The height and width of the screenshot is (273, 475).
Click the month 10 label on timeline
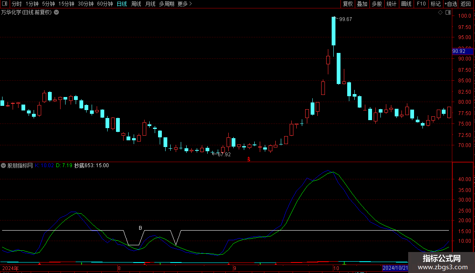pos(336,268)
